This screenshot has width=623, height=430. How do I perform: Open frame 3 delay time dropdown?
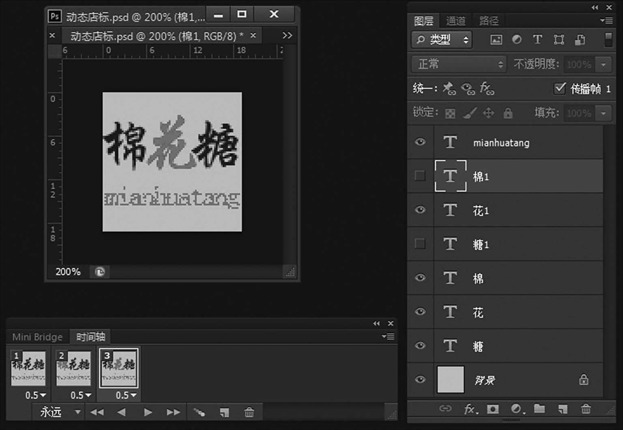coord(126,395)
